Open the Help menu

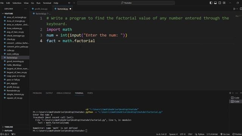point(56,3)
